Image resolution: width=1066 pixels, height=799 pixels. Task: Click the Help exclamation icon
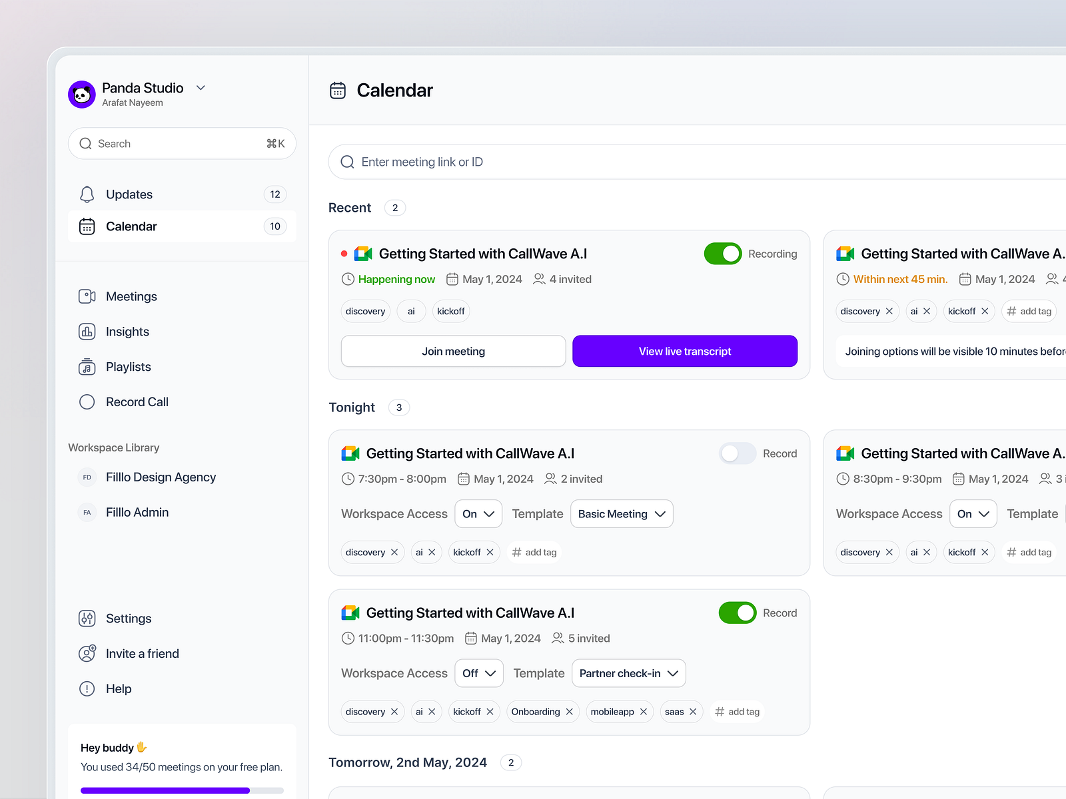tap(87, 688)
